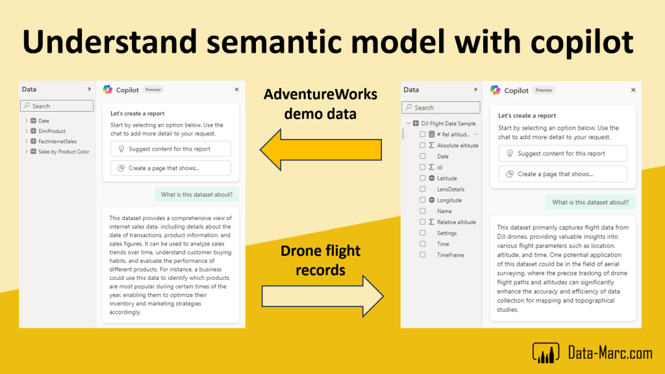Click the calculator icon beside # Rel altitude
This screenshot has height=374, width=665.
coord(431,134)
